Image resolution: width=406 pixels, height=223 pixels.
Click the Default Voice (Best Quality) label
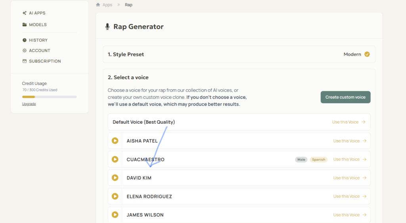(144, 122)
